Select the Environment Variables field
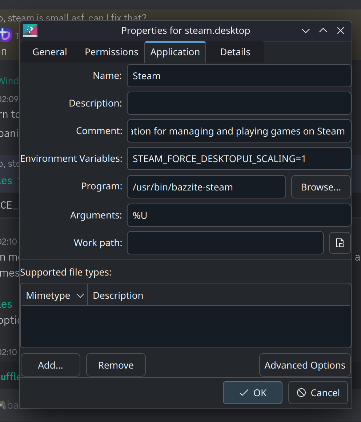This screenshot has height=422, width=361. (239, 158)
